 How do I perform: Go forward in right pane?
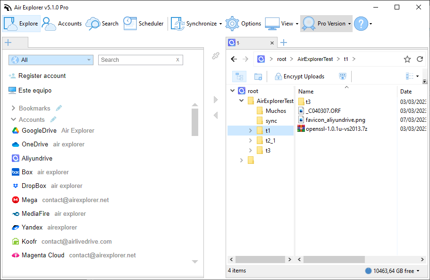coord(245,59)
